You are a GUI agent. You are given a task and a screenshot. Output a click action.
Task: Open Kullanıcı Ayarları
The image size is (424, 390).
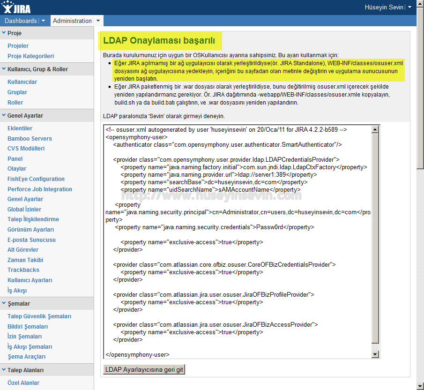(30, 280)
